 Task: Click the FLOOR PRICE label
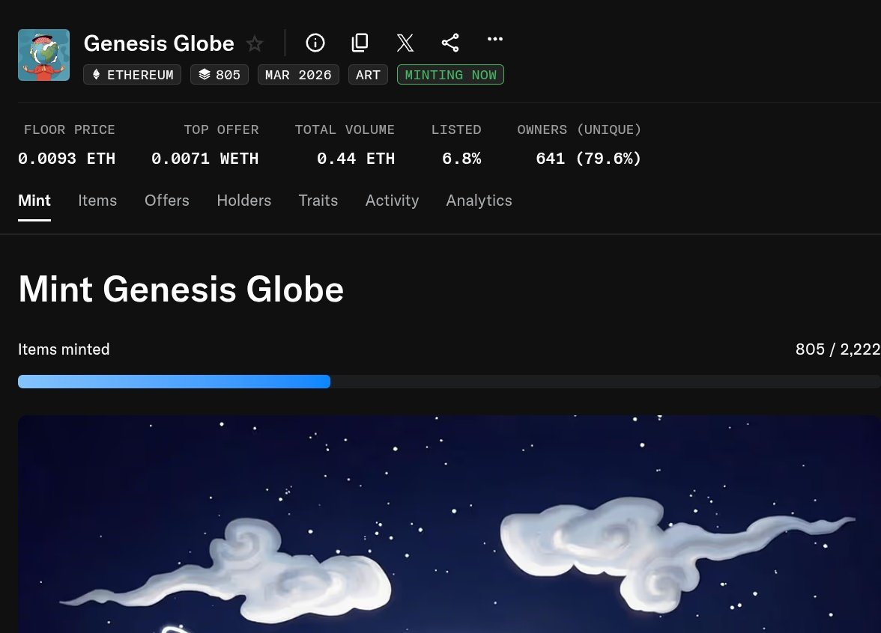point(69,129)
